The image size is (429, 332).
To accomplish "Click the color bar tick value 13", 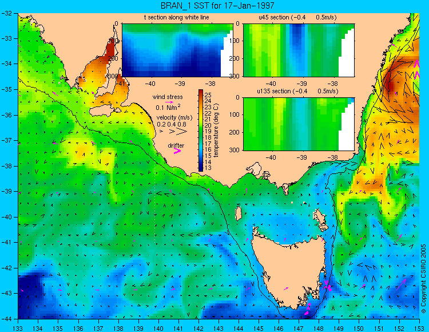I will (208, 168).
